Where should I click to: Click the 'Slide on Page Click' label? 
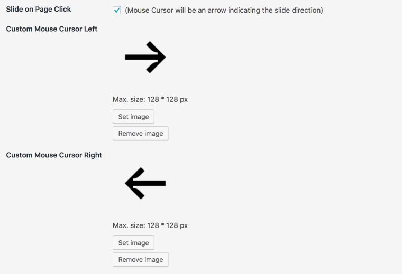point(38,10)
